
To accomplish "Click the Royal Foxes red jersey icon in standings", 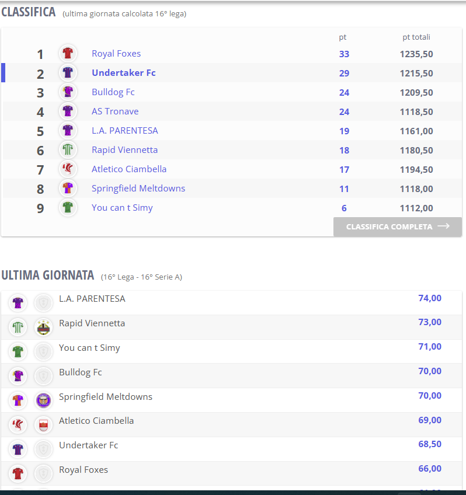I will point(68,53).
